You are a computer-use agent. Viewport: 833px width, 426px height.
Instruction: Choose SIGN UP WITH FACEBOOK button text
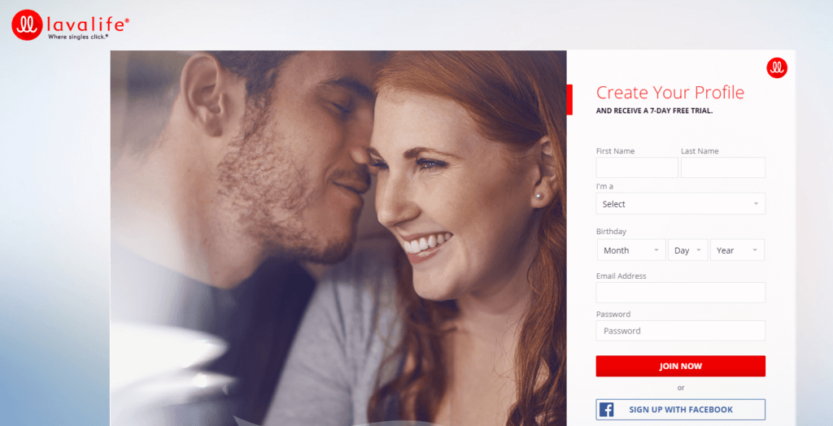tap(681, 410)
